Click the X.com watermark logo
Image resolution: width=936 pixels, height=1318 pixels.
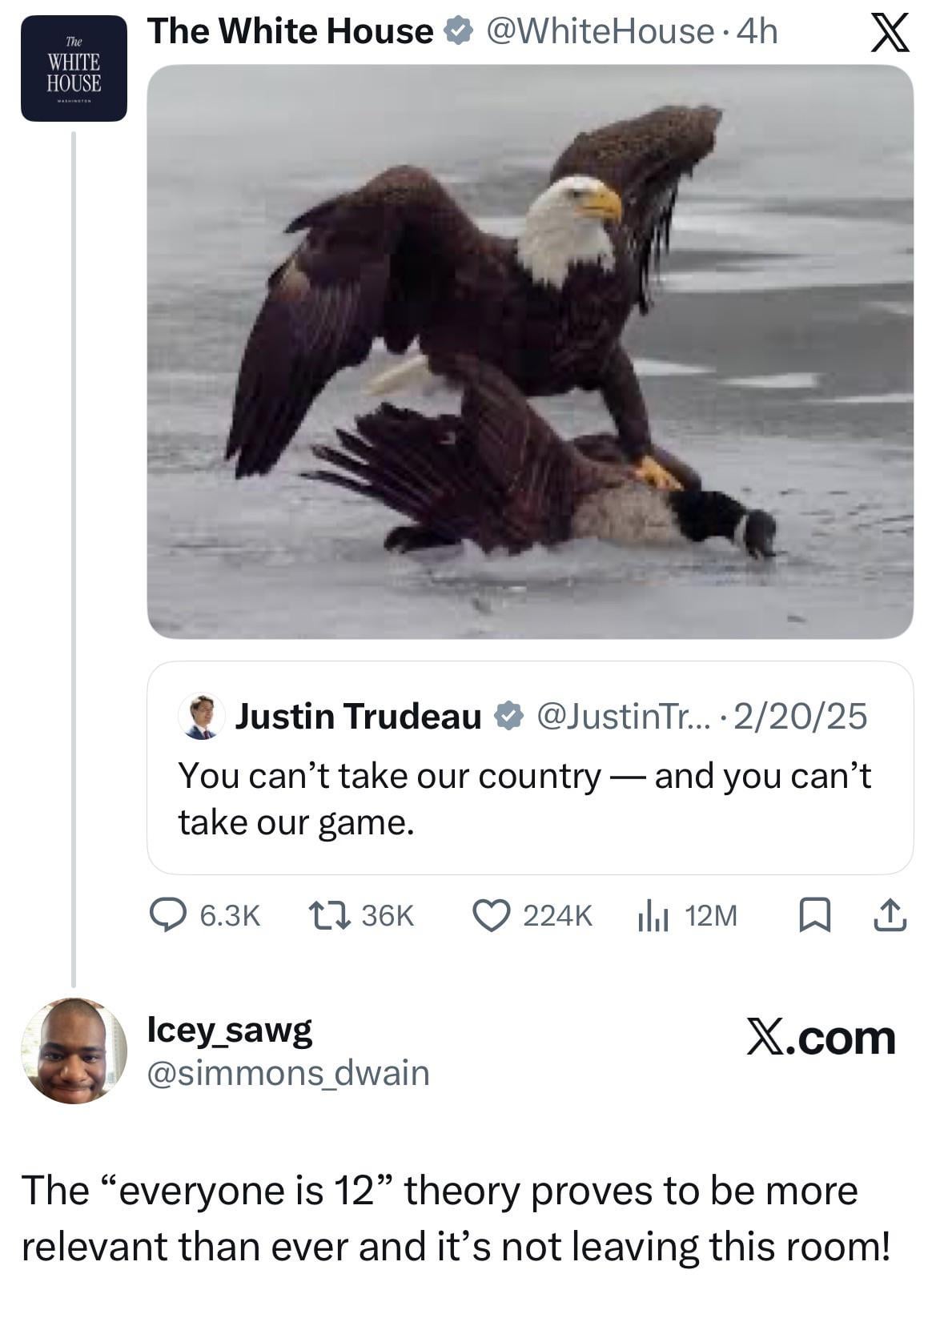(822, 1038)
